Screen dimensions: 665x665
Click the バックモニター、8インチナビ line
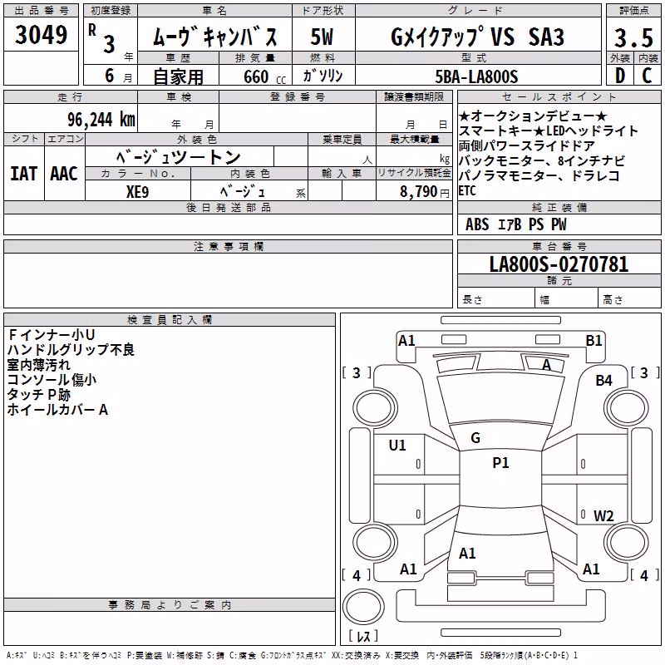pos(542,160)
